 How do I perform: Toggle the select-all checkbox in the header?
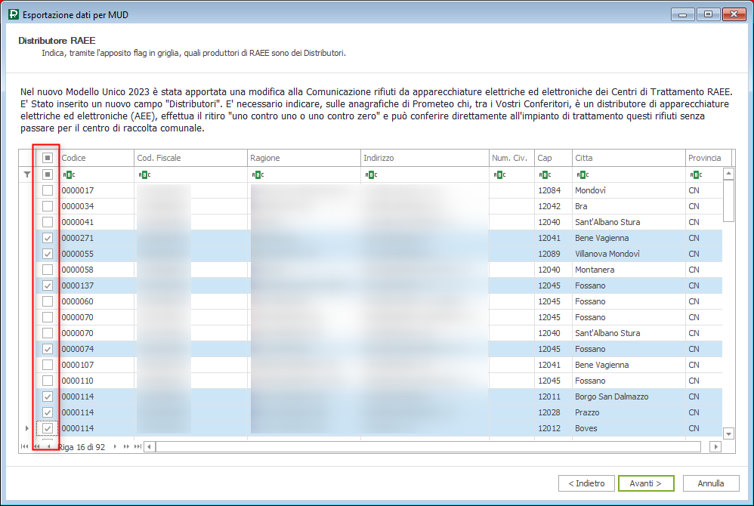48,158
